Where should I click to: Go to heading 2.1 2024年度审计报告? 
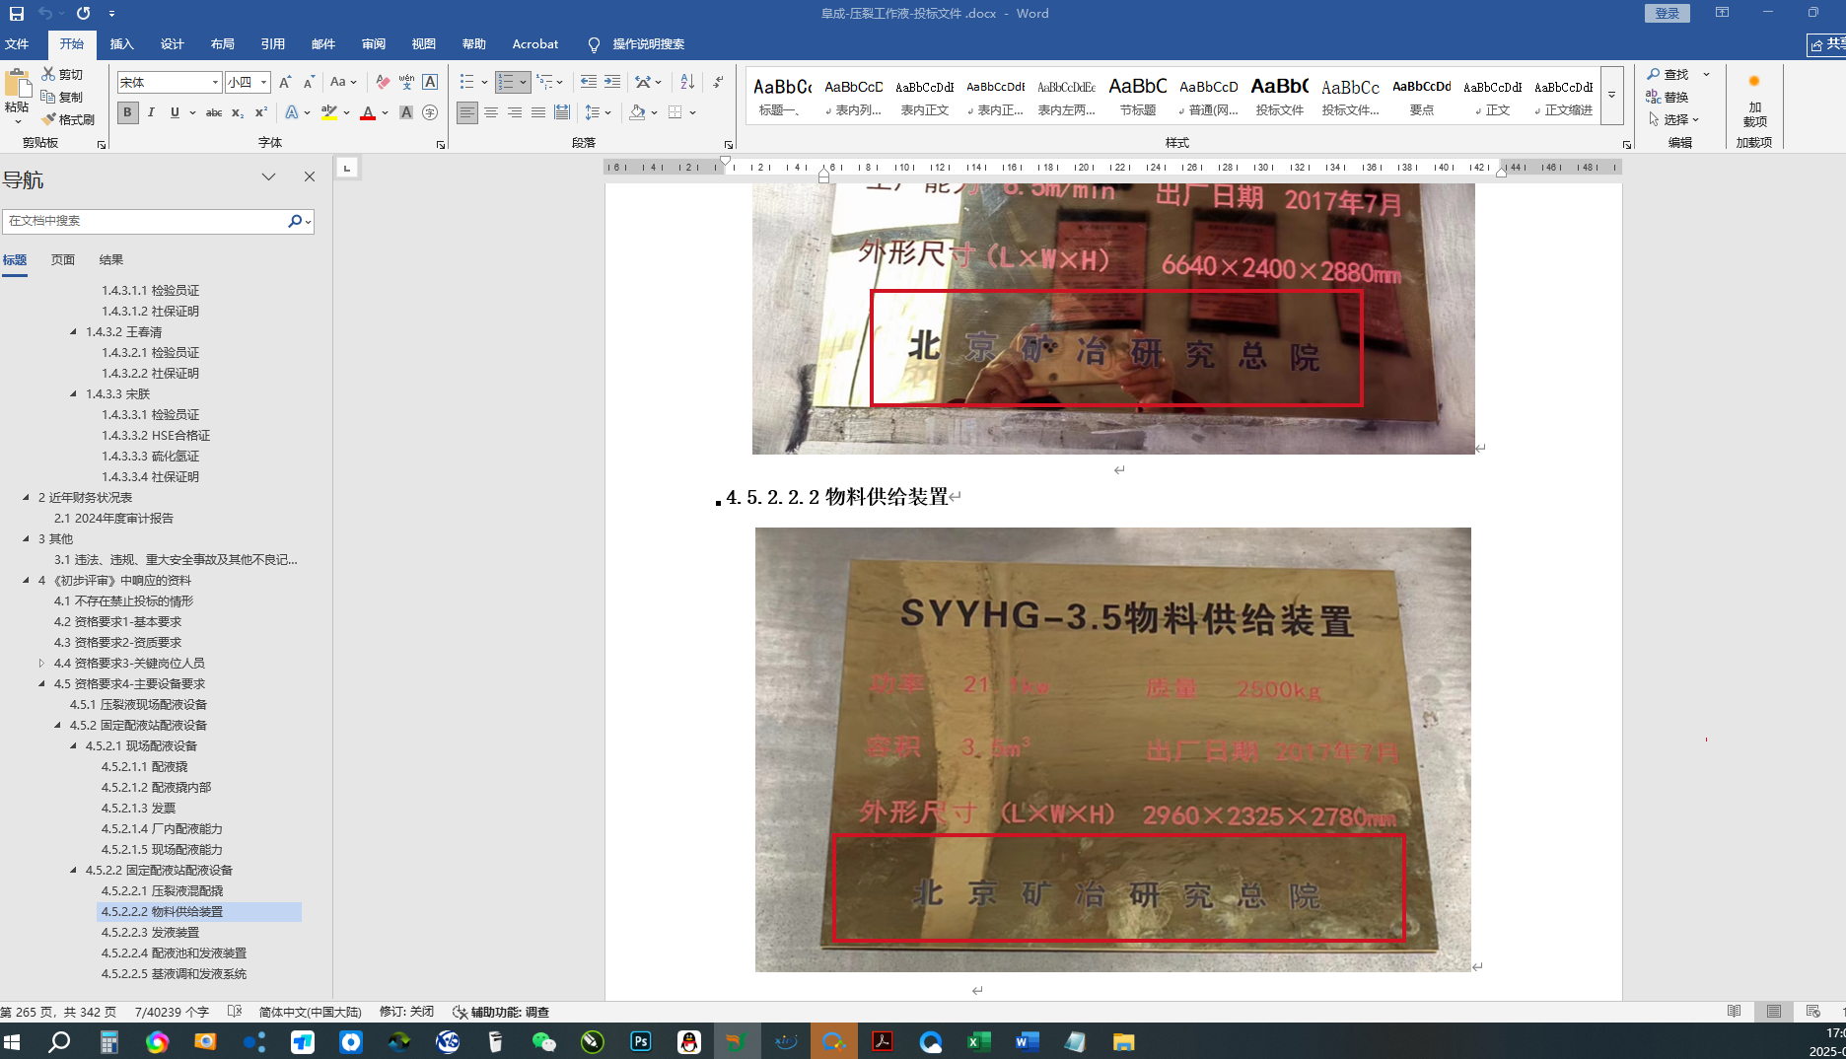click(x=113, y=519)
